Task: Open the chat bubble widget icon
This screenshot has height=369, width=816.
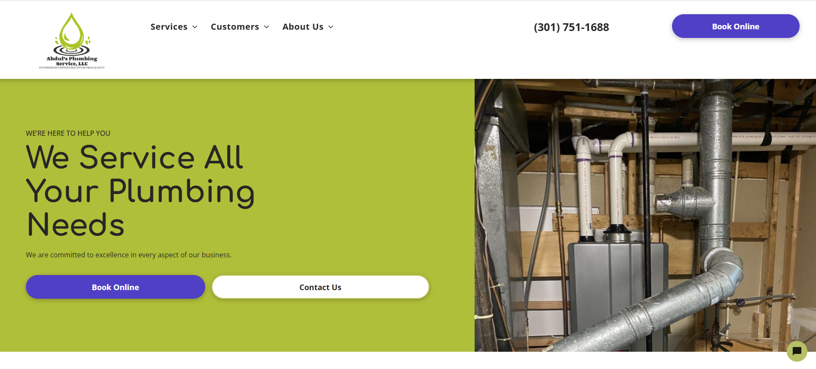Action: pos(797,351)
